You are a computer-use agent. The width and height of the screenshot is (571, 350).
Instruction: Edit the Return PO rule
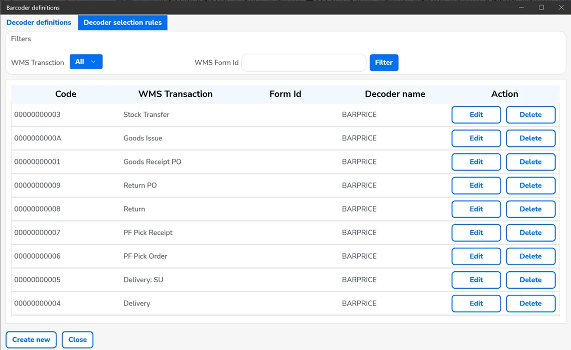(476, 186)
